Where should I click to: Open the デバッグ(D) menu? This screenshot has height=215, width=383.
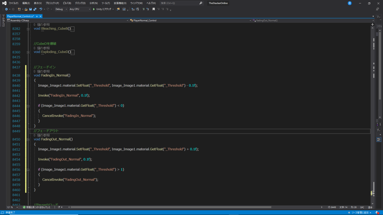pyautogui.click(x=80, y=3)
